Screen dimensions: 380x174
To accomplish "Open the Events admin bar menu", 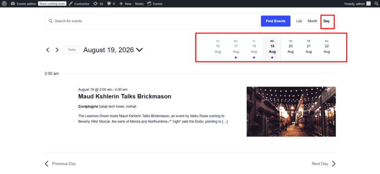I will point(155,4).
